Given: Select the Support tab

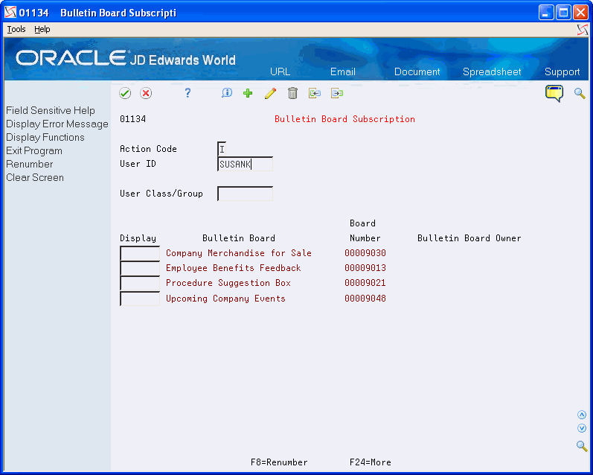Looking at the screenshot, I should click(x=562, y=71).
